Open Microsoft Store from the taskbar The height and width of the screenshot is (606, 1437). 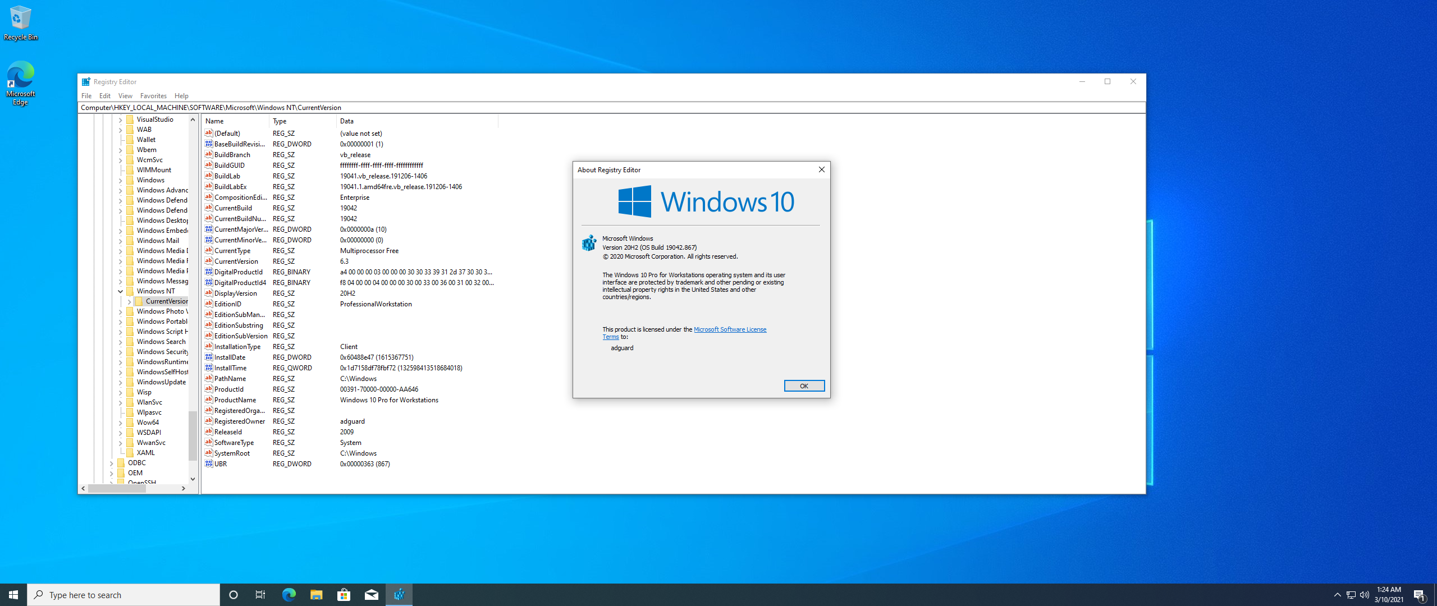click(x=344, y=595)
